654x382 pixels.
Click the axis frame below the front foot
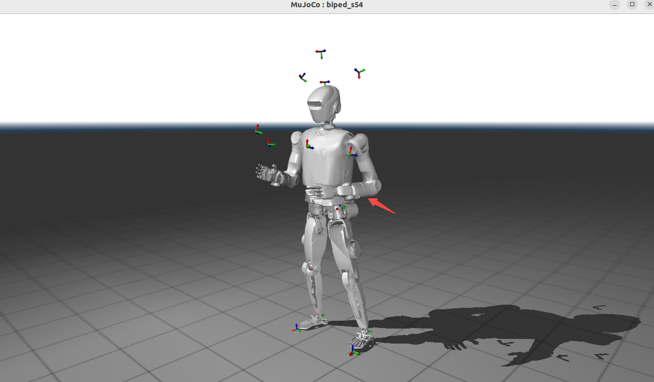[x=354, y=351]
